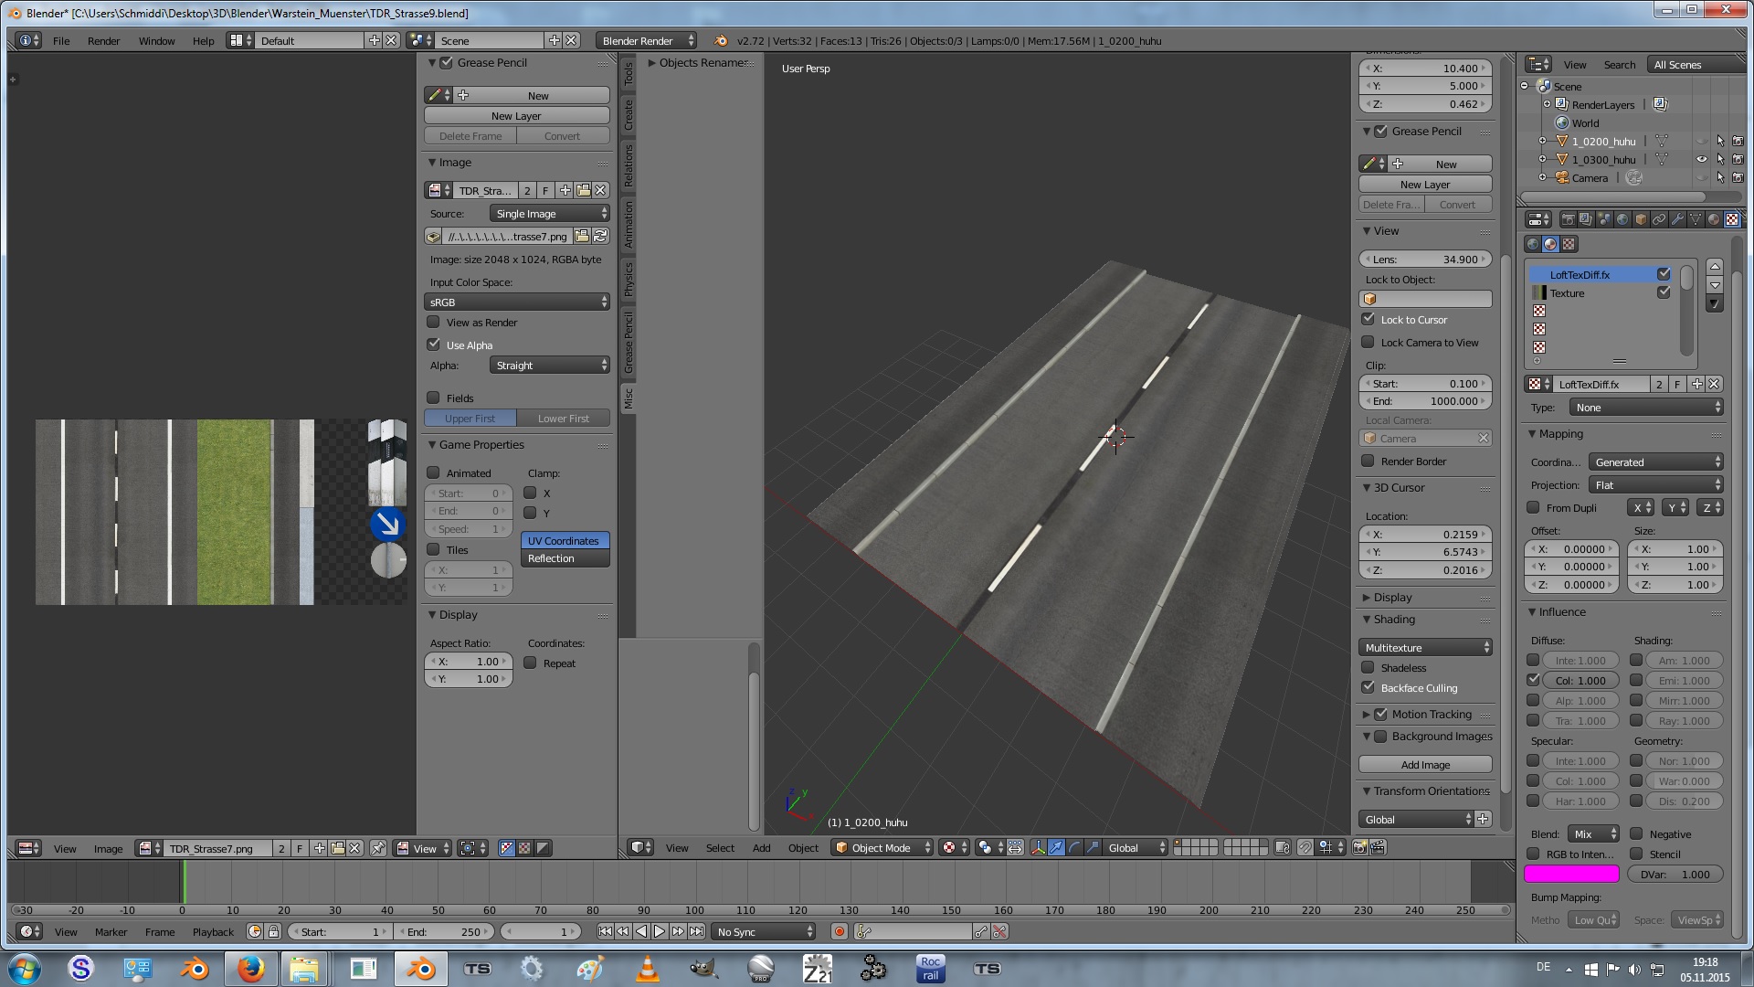The width and height of the screenshot is (1754, 987).
Task: Open the Multitexture shading dropdown
Action: 1424,647
